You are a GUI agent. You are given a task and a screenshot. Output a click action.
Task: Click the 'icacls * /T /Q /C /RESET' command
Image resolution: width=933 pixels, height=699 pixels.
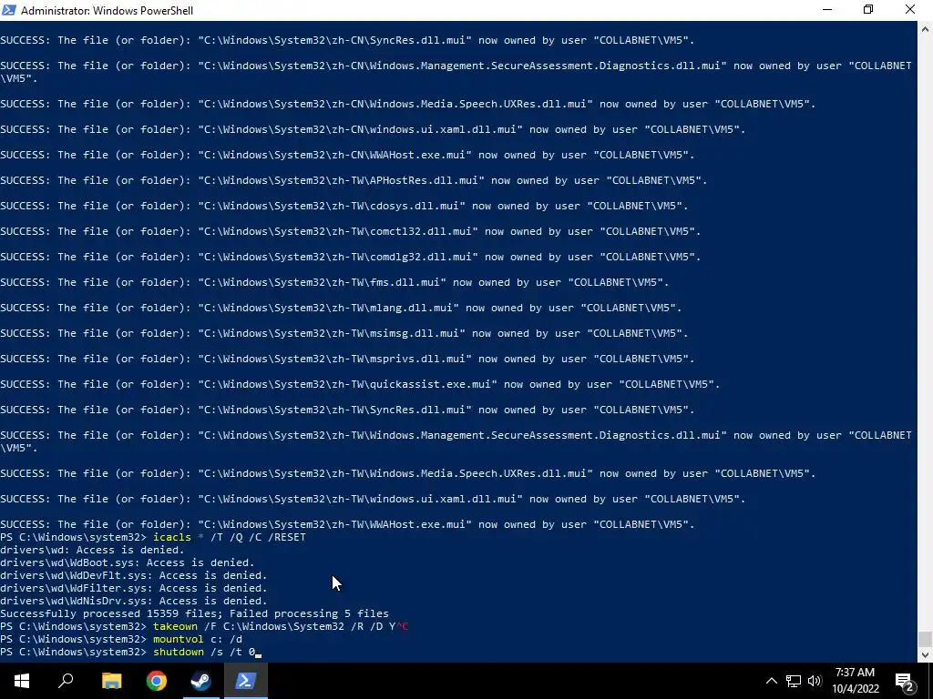(x=230, y=537)
